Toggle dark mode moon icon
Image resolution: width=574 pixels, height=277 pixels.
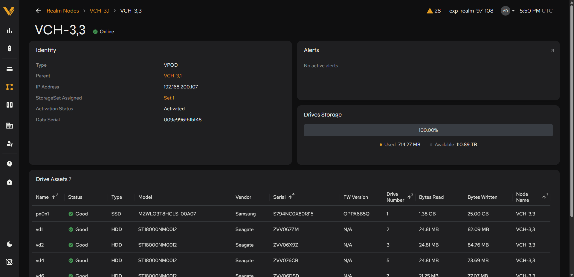coord(10,244)
